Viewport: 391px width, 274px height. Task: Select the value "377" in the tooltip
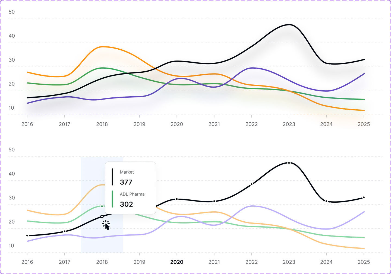click(126, 182)
